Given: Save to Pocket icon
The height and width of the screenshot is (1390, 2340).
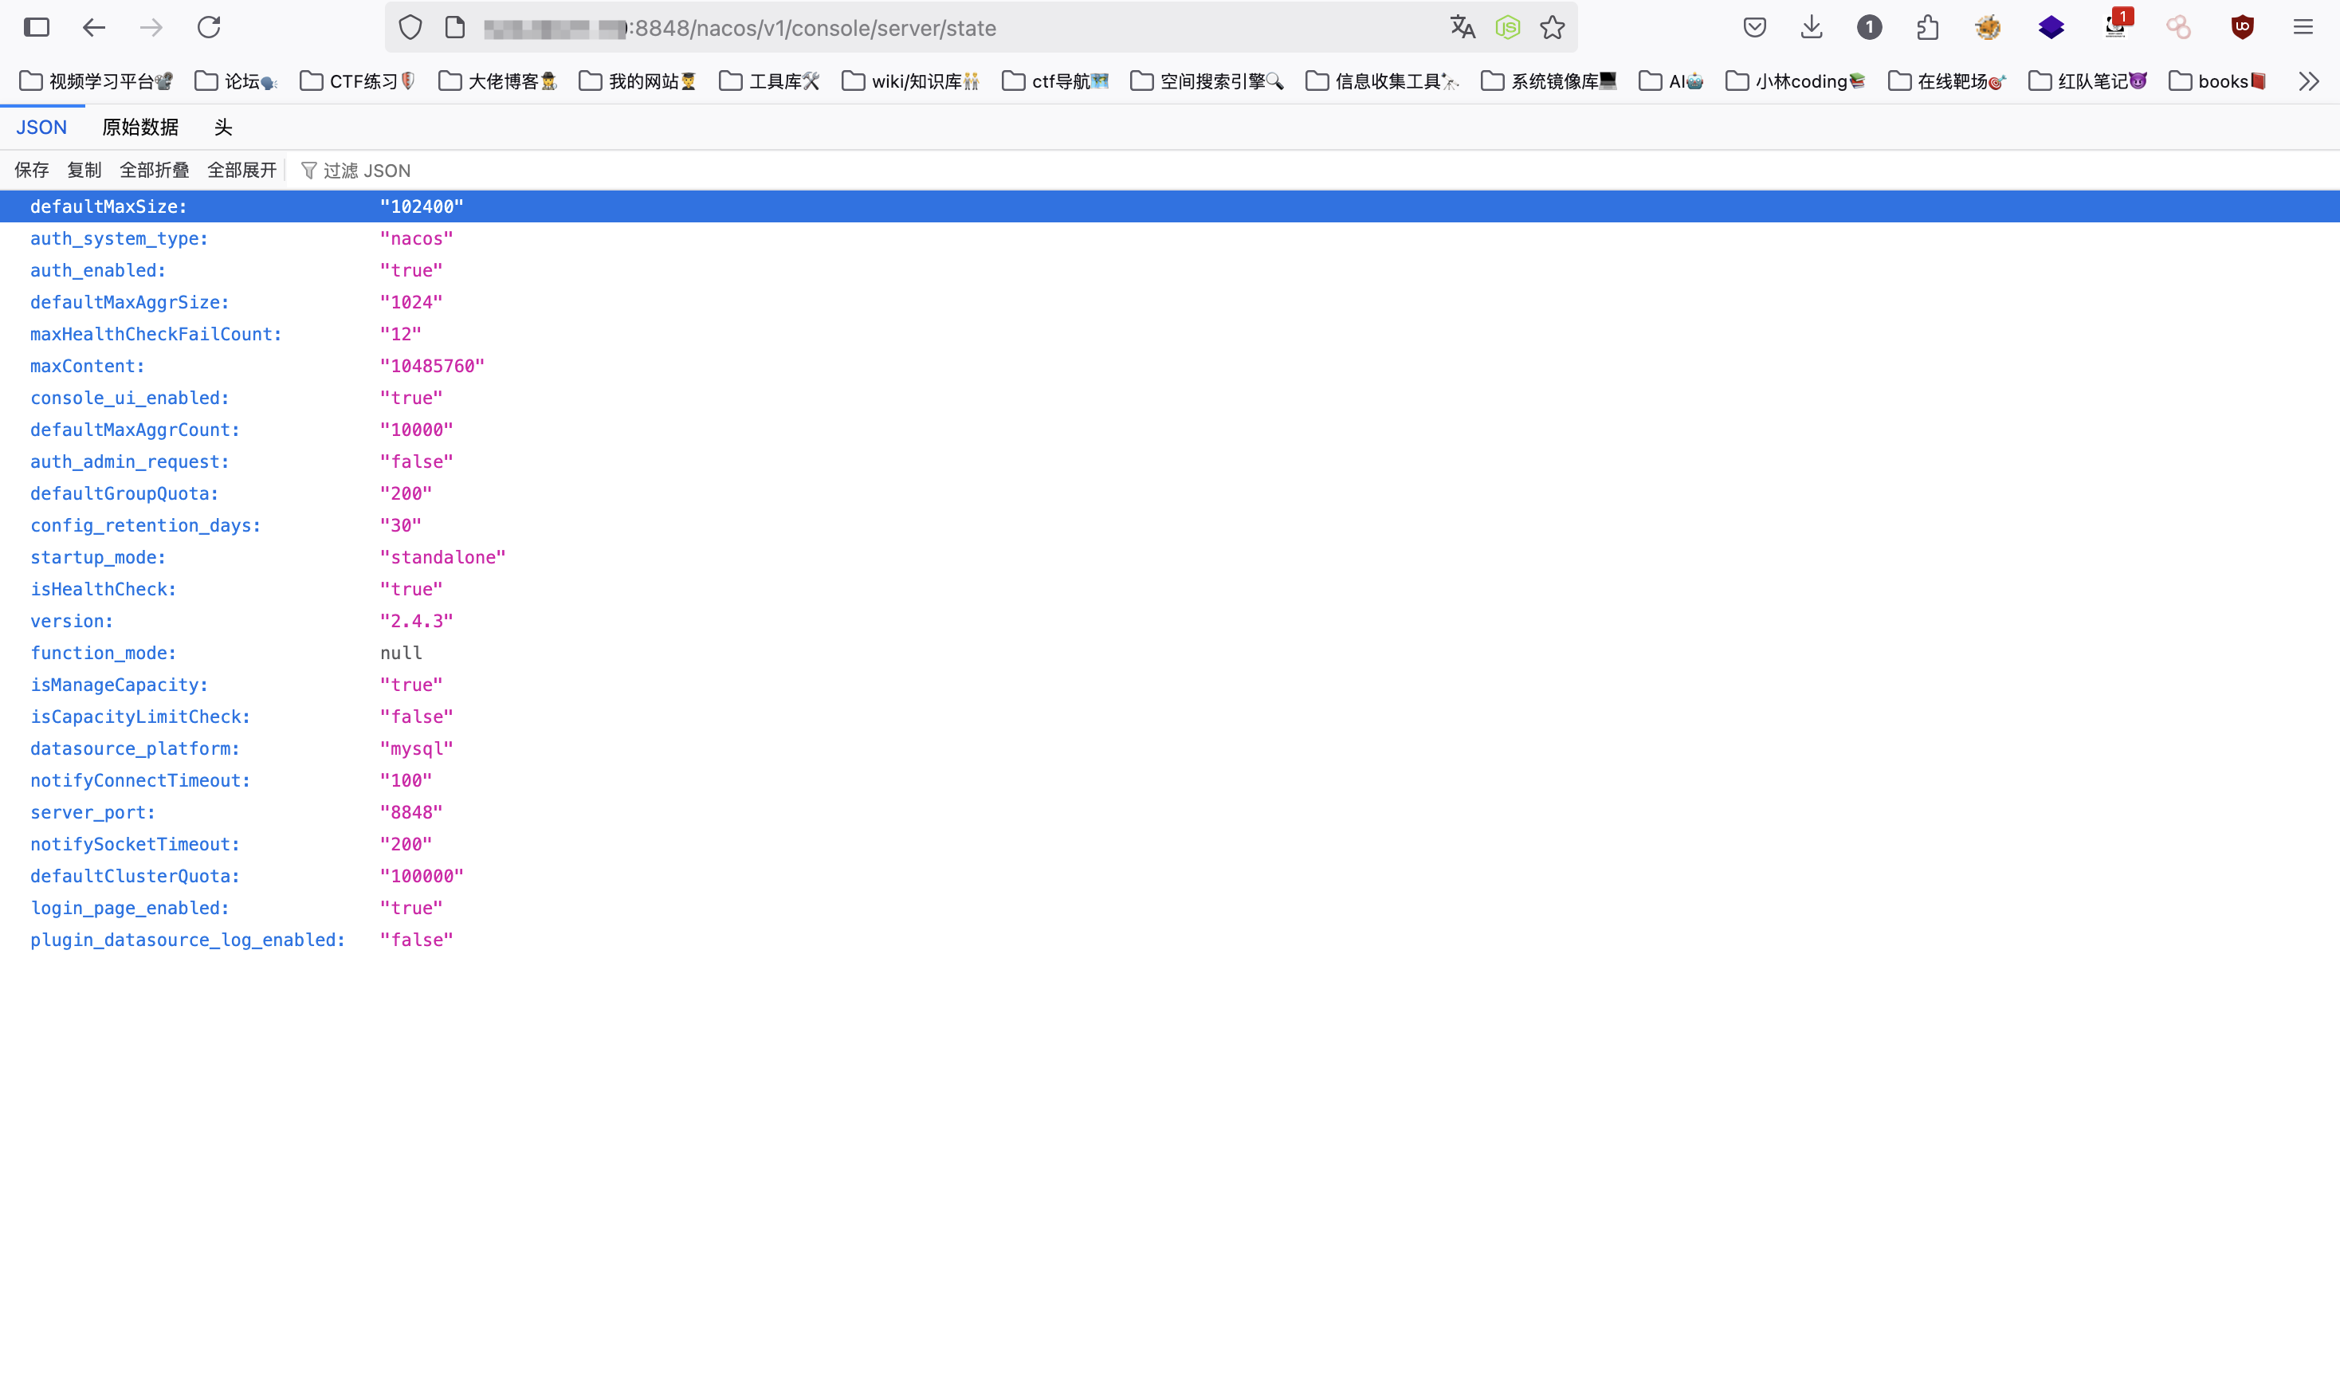Looking at the screenshot, I should 1754,27.
